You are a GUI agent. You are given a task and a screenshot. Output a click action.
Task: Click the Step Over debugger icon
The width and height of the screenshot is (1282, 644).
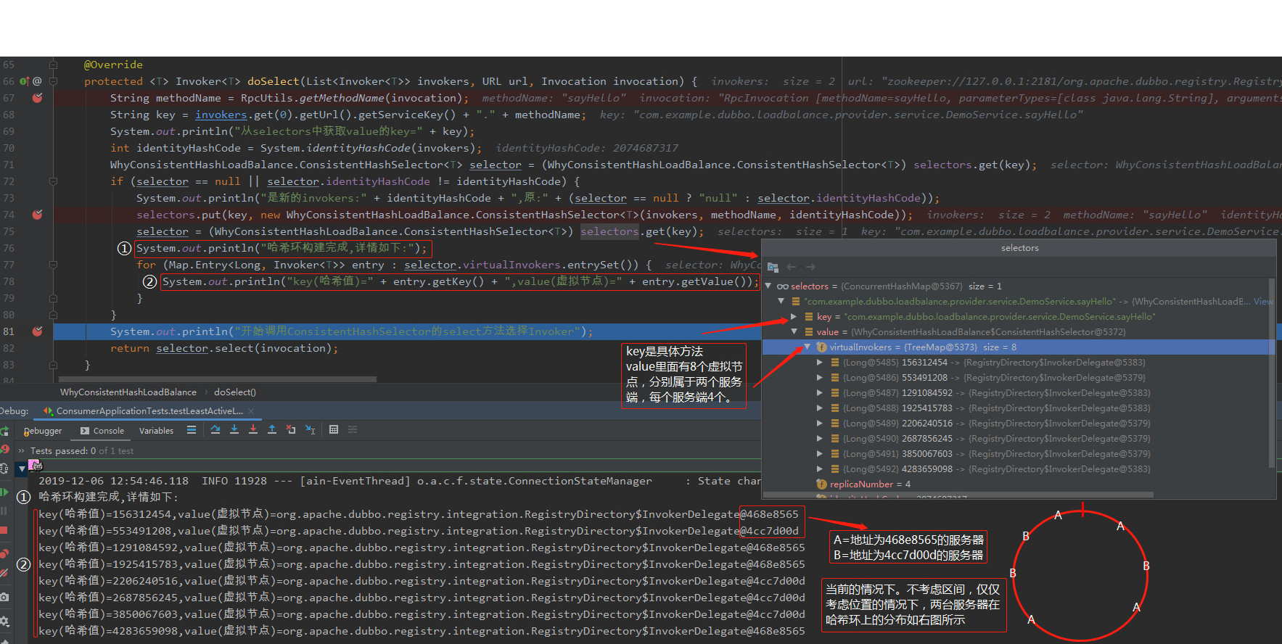[215, 429]
